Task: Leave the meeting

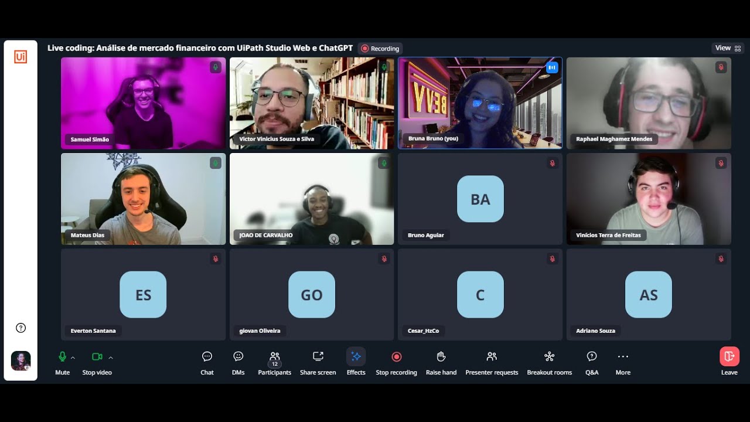Action: coord(729,361)
